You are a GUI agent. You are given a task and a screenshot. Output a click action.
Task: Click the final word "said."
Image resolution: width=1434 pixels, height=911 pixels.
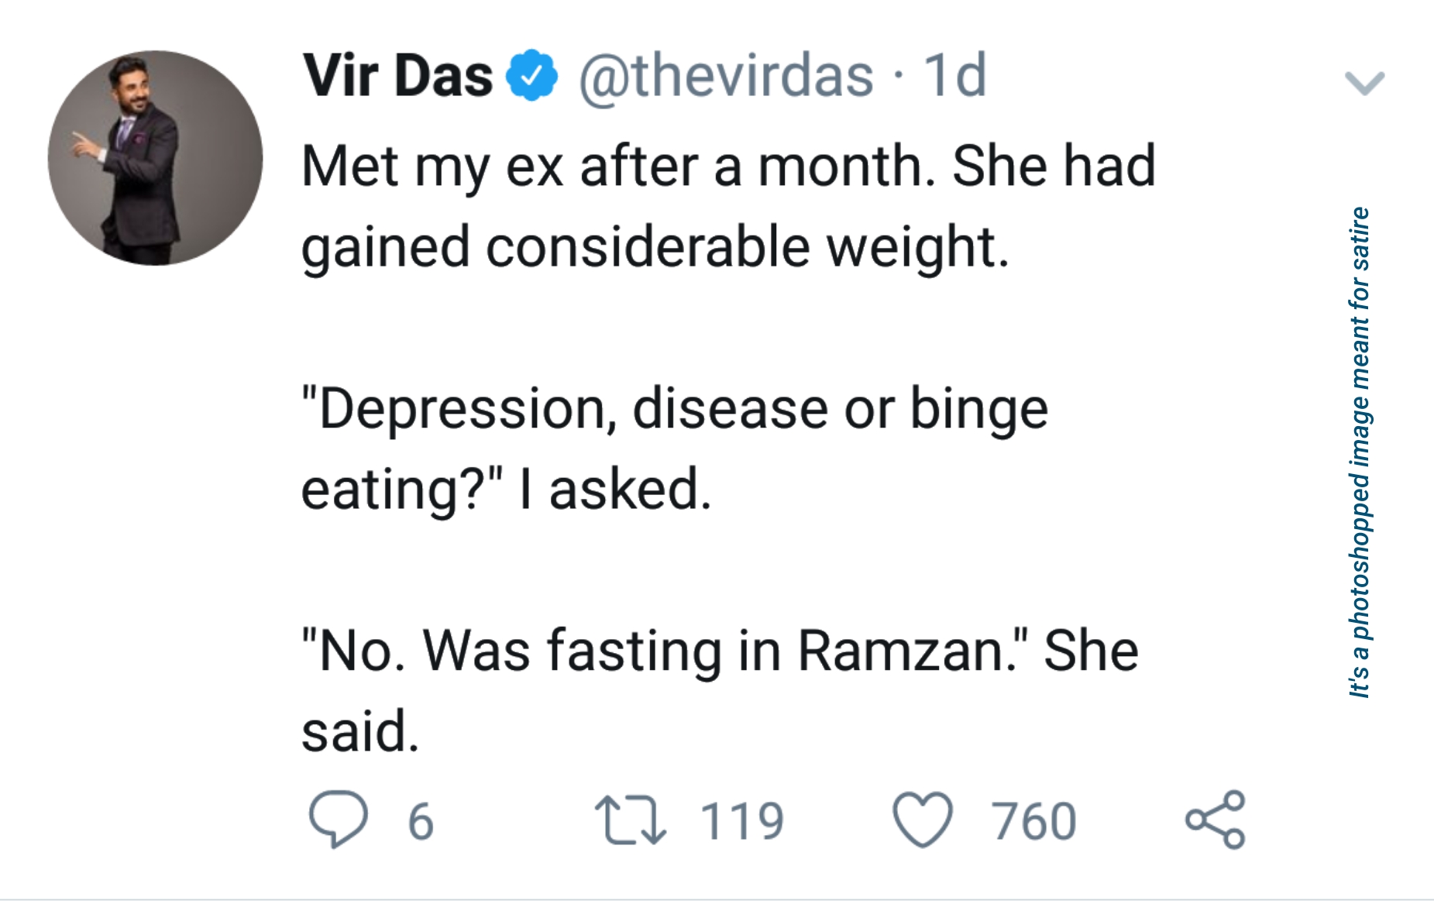coord(360,731)
